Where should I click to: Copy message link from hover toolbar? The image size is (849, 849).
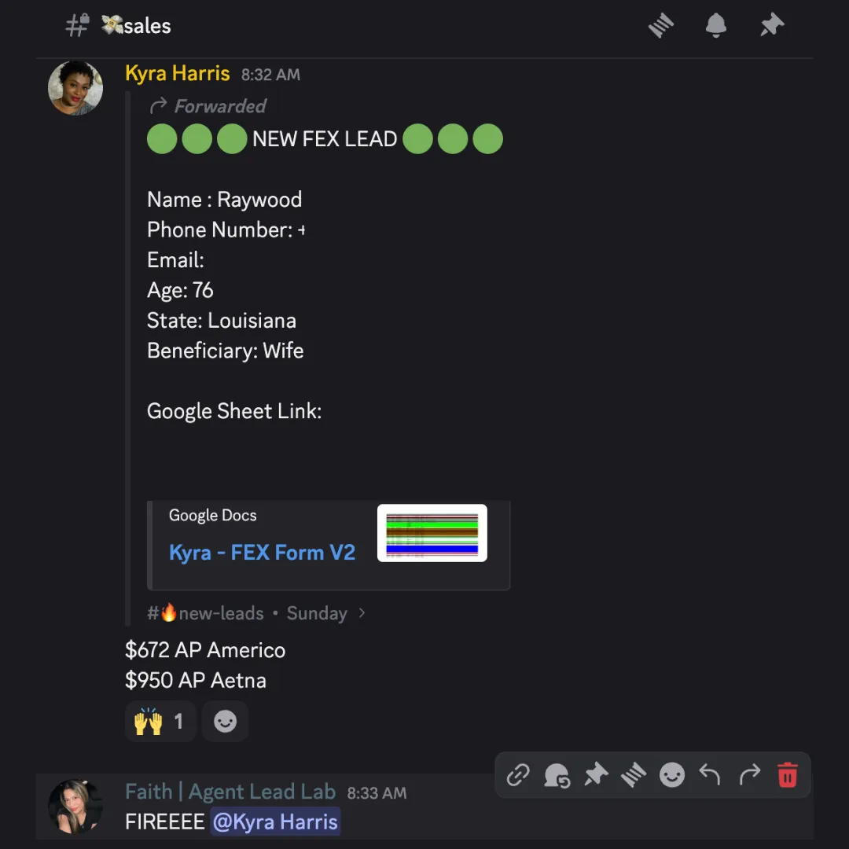click(x=517, y=775)
